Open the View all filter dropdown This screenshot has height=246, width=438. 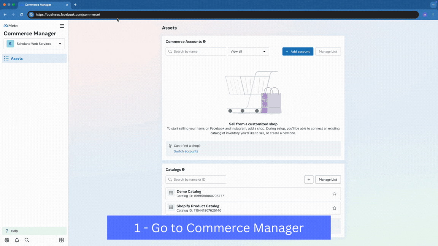[x=248, y=52]
